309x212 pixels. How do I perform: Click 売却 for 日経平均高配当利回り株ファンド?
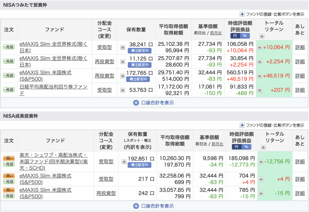tap(9, 90)
